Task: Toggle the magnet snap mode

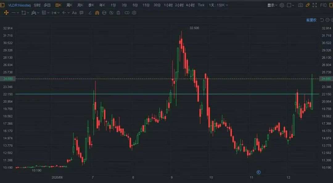Action: point(97,13)
